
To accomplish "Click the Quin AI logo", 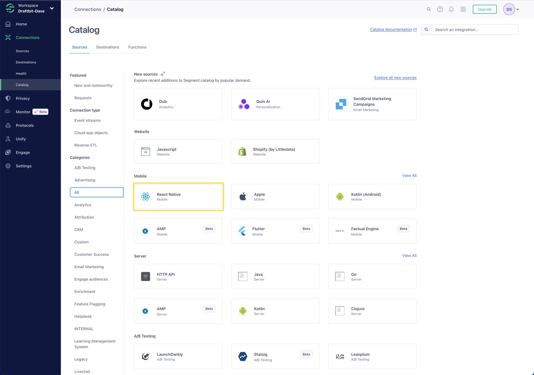I will tap(244, 104).
